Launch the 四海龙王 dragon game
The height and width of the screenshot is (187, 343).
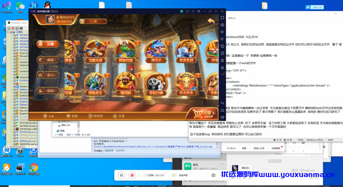point(95,84)
